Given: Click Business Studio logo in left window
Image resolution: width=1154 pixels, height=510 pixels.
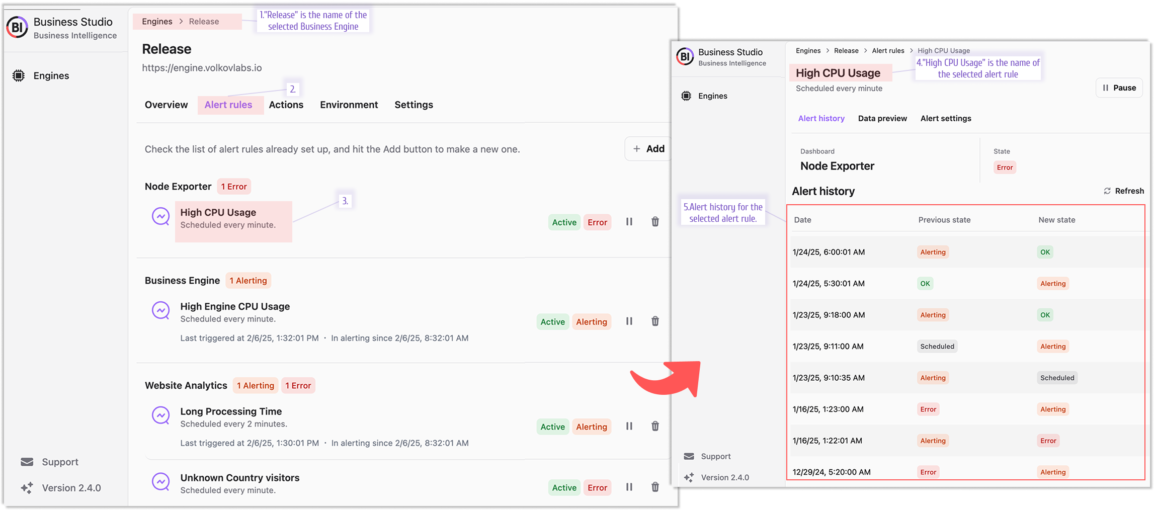Looking at the screenshot, I should point(18,27).
